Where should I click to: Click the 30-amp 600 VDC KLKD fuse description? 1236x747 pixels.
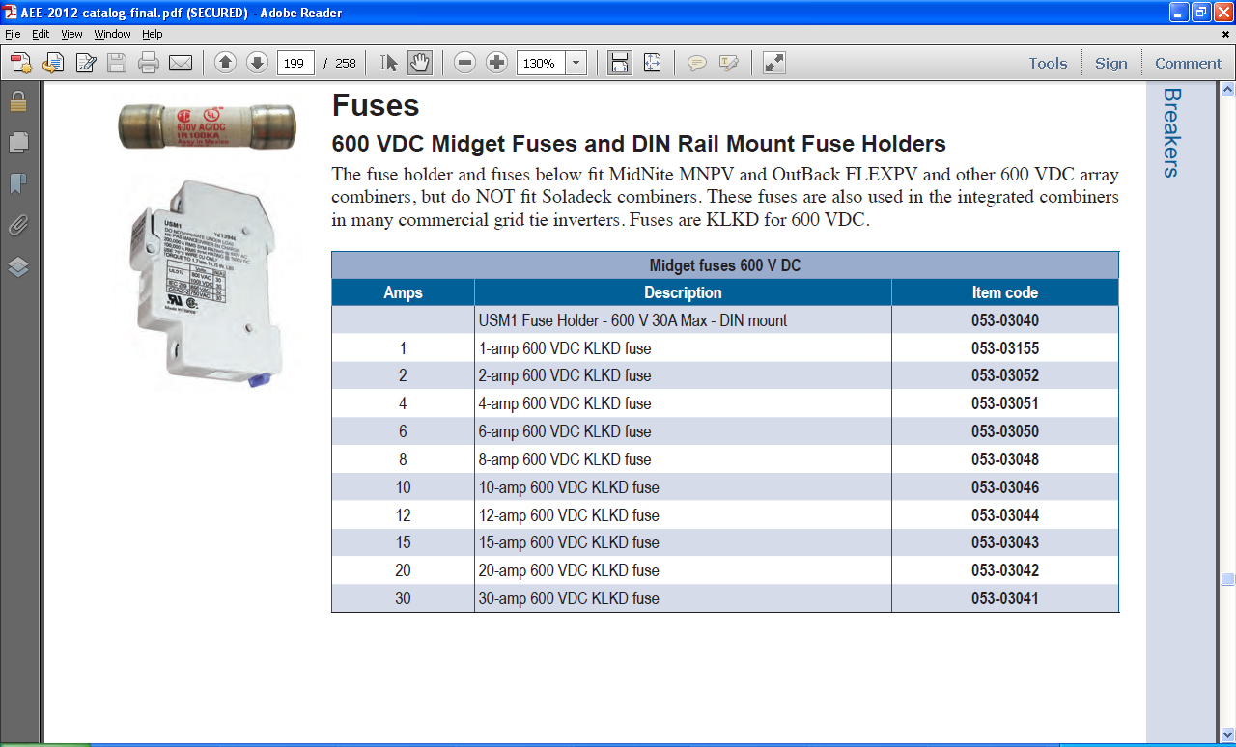click(569, 598)
